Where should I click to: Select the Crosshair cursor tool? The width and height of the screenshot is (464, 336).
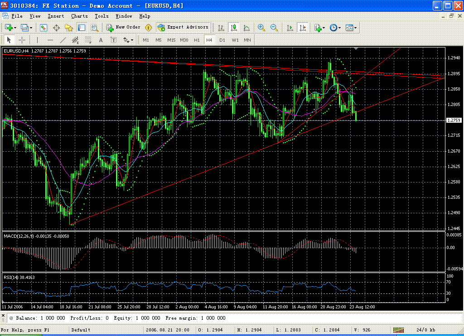coord(22,40)
